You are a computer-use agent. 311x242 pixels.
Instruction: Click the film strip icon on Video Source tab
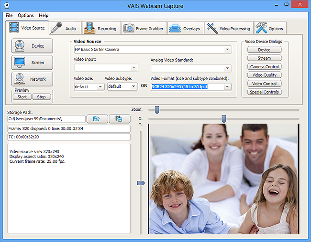tap(14, 27)
